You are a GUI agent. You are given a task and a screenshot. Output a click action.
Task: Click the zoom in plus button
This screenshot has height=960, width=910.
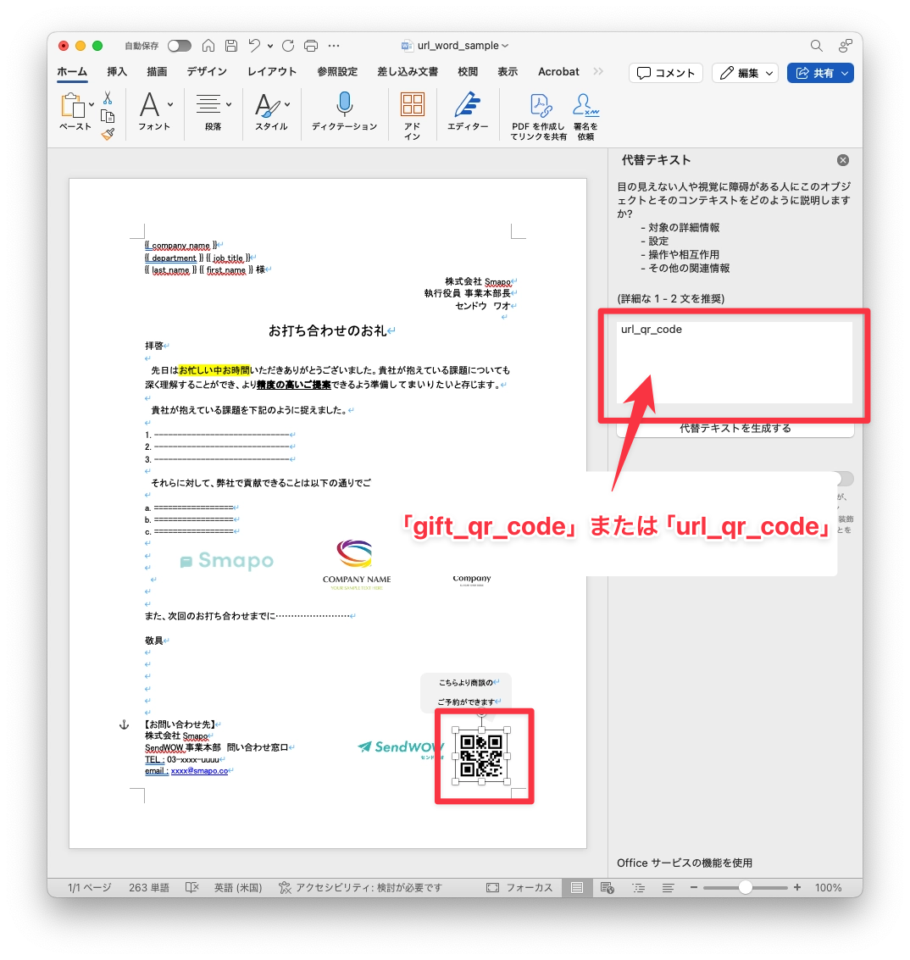click(x=797, y=887)
